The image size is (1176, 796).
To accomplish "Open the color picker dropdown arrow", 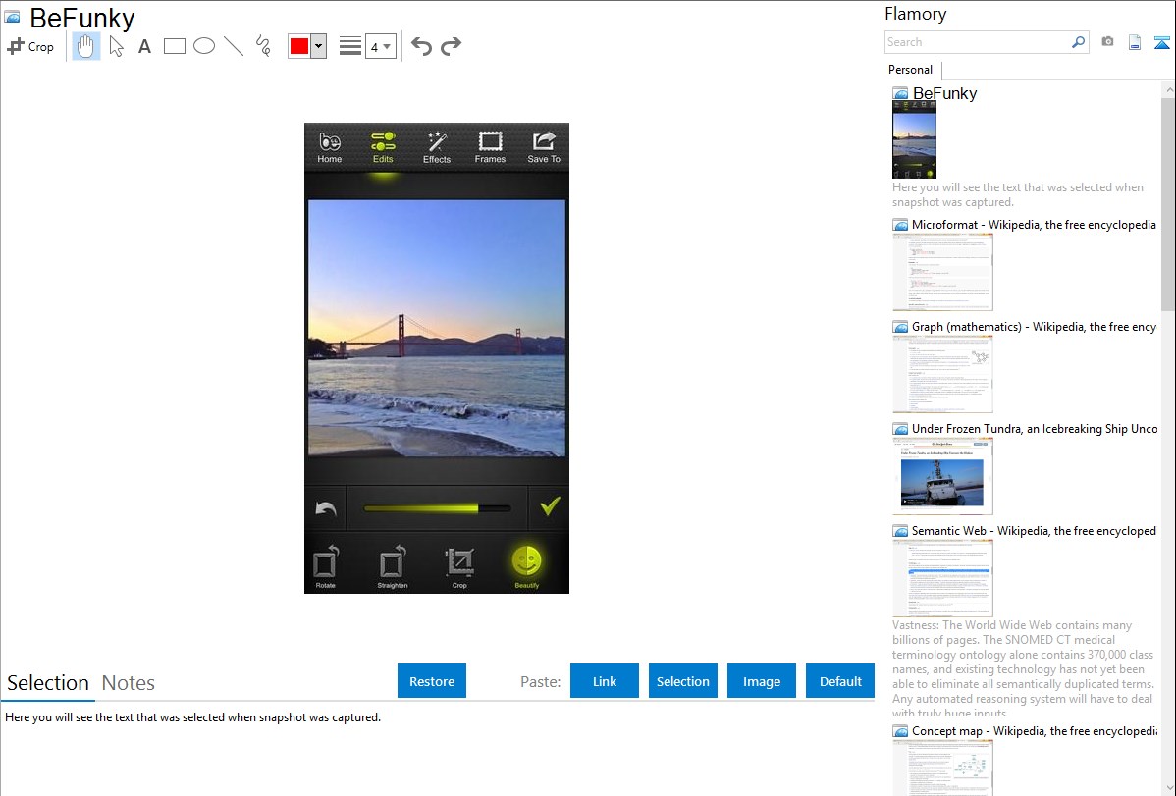I will (318, 46).
